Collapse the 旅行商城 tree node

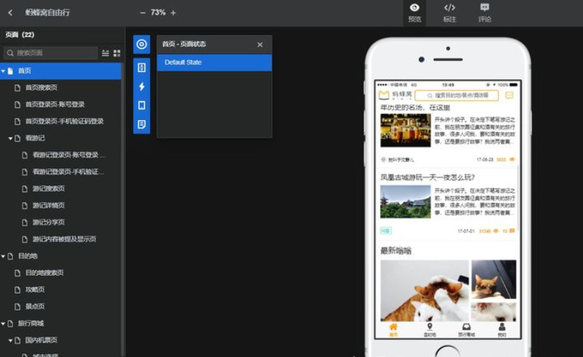[3, 323]
